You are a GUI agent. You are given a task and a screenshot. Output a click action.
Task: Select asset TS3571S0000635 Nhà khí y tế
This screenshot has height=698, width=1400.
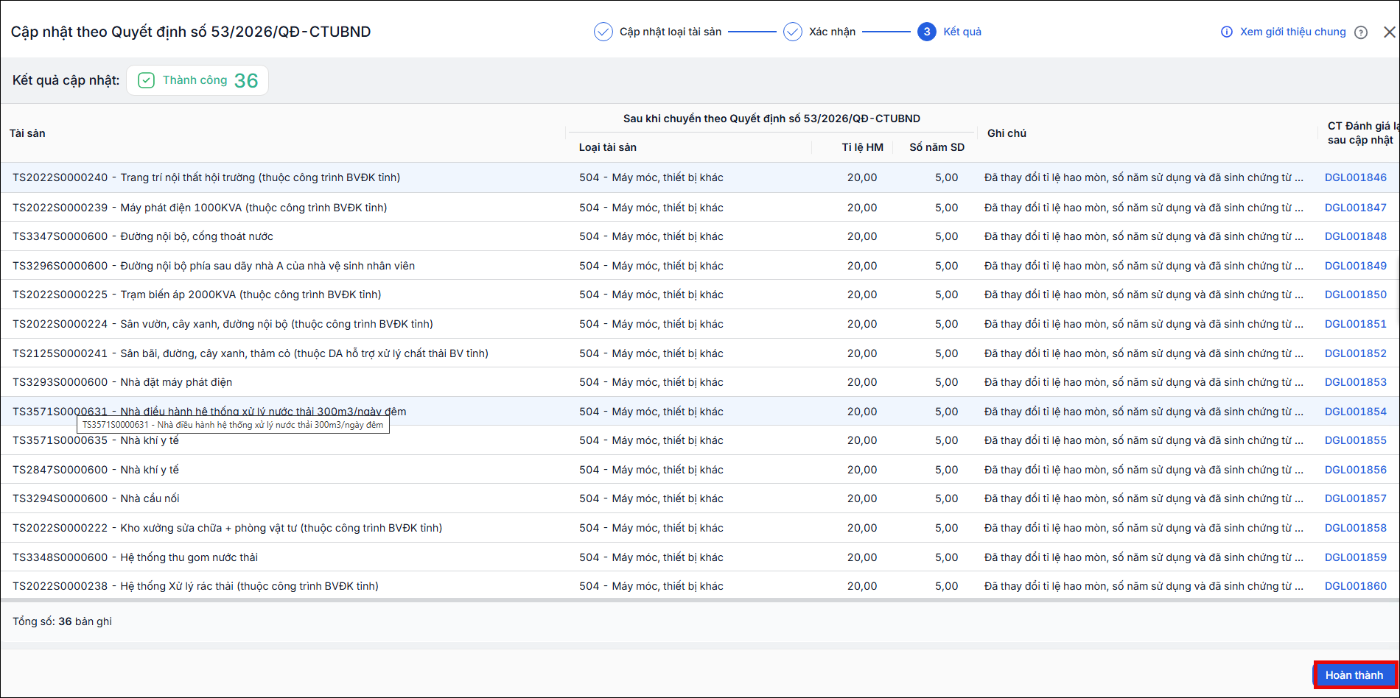pyautogui.click(x=96, y=440)
